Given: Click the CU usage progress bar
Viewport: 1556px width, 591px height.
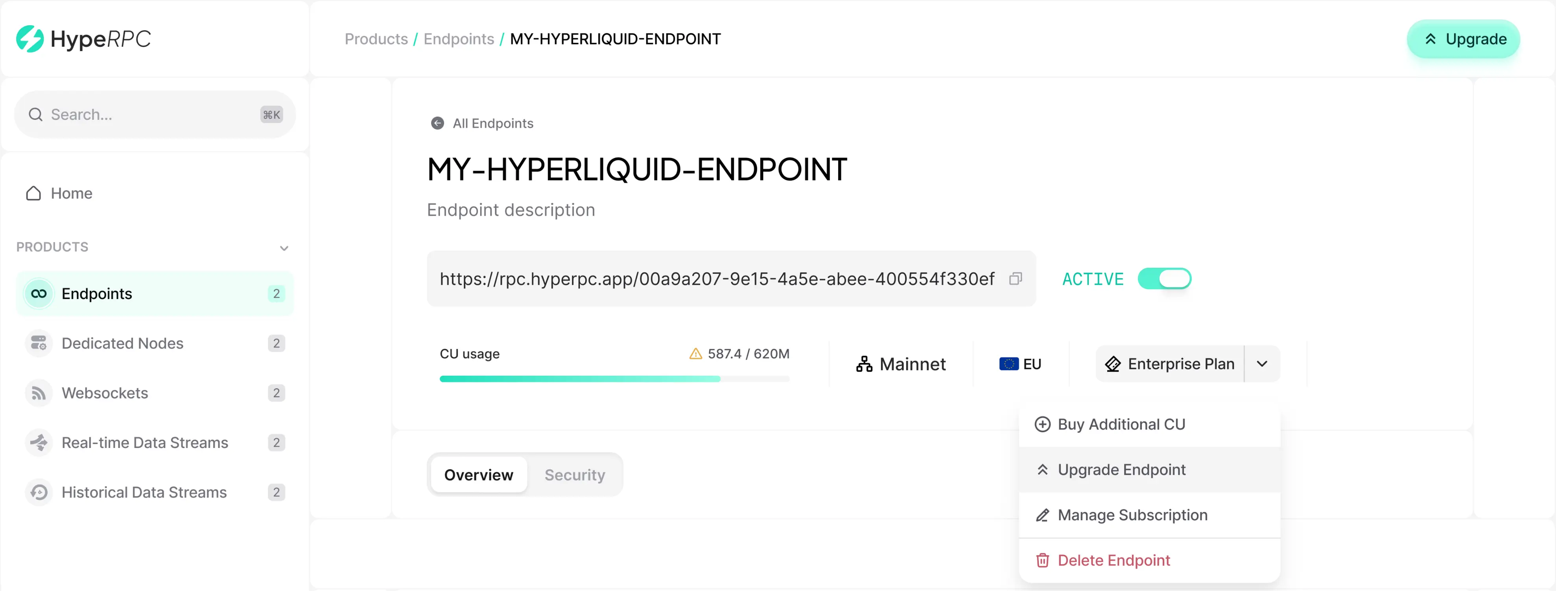Looking at the screenshot, I should pos(614,378).
